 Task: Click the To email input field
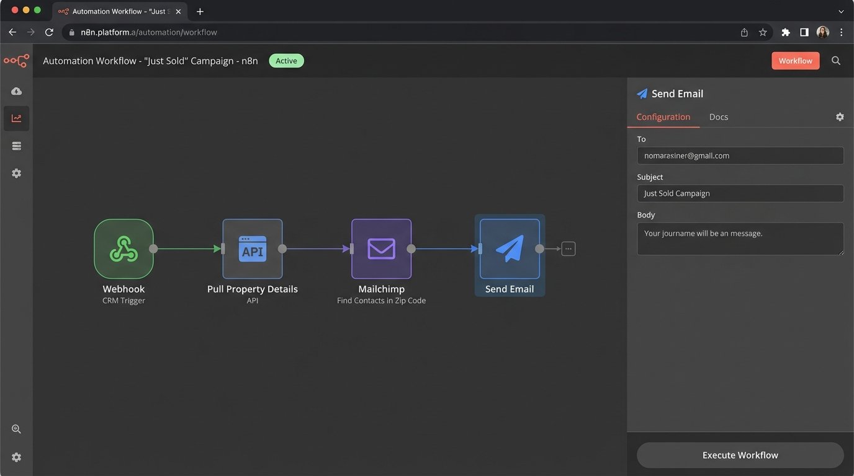click(x=740, y=156)
